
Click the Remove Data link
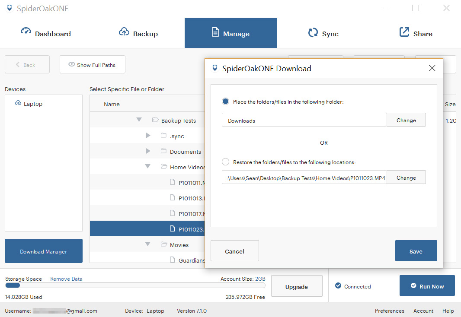pos(66,279)
